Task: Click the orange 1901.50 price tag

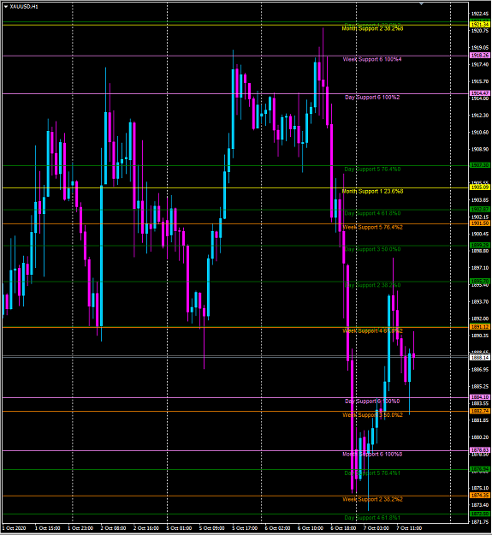Action: click(480, 223)
